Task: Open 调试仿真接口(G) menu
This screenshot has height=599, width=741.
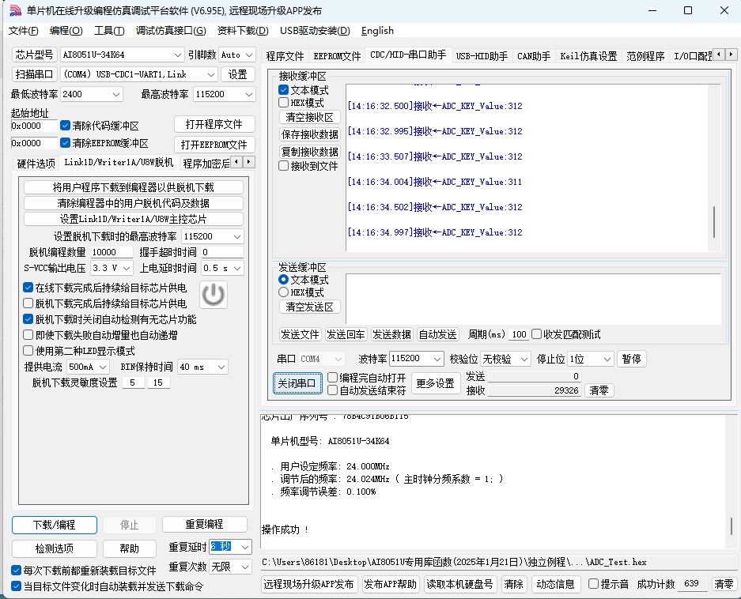Action: tap(171, 31)
